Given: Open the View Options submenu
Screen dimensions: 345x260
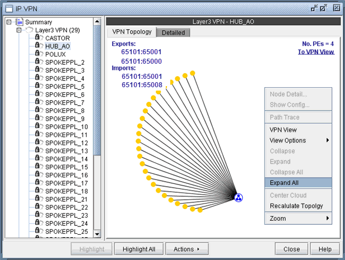Looking at the screenshot, I should (298, 140).
